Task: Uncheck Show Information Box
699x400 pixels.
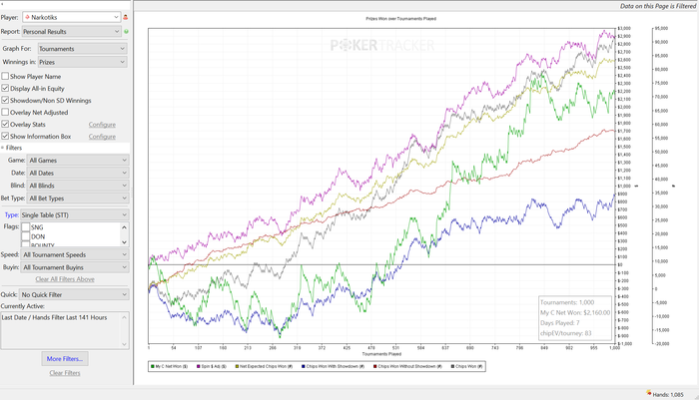Action: (x=5, y=136)
